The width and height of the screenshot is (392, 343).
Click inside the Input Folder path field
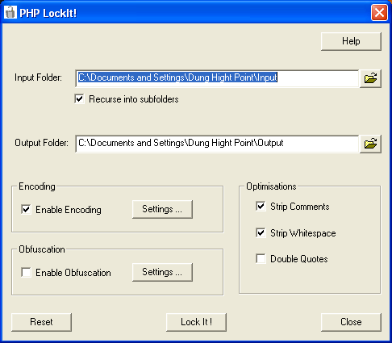point(217,78)
